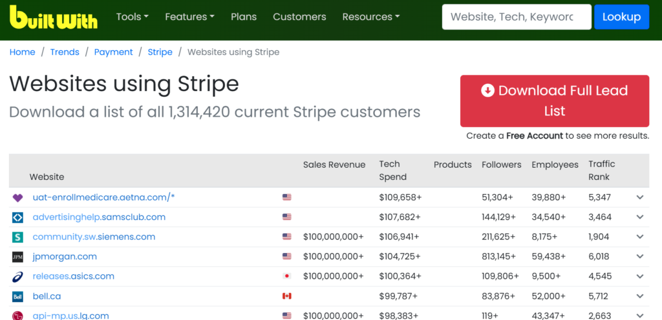Click the Siemens green favicon icon

click(x=17, y=237)
